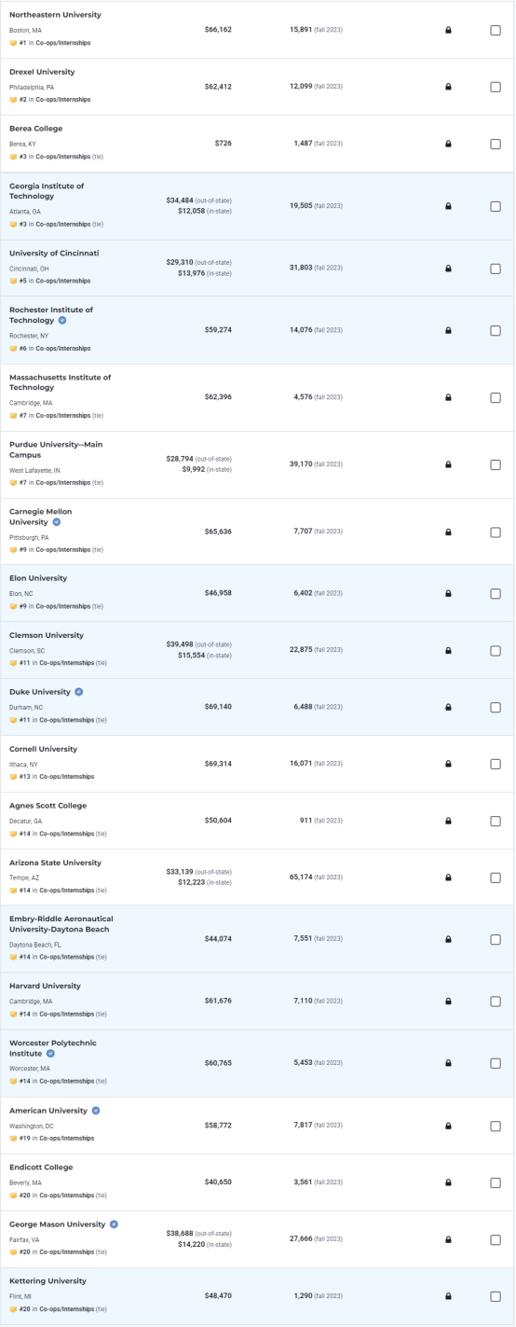
Task: Click the lock icon in Worcester Polytechnic Institute row
Action: coord(448,1063)
